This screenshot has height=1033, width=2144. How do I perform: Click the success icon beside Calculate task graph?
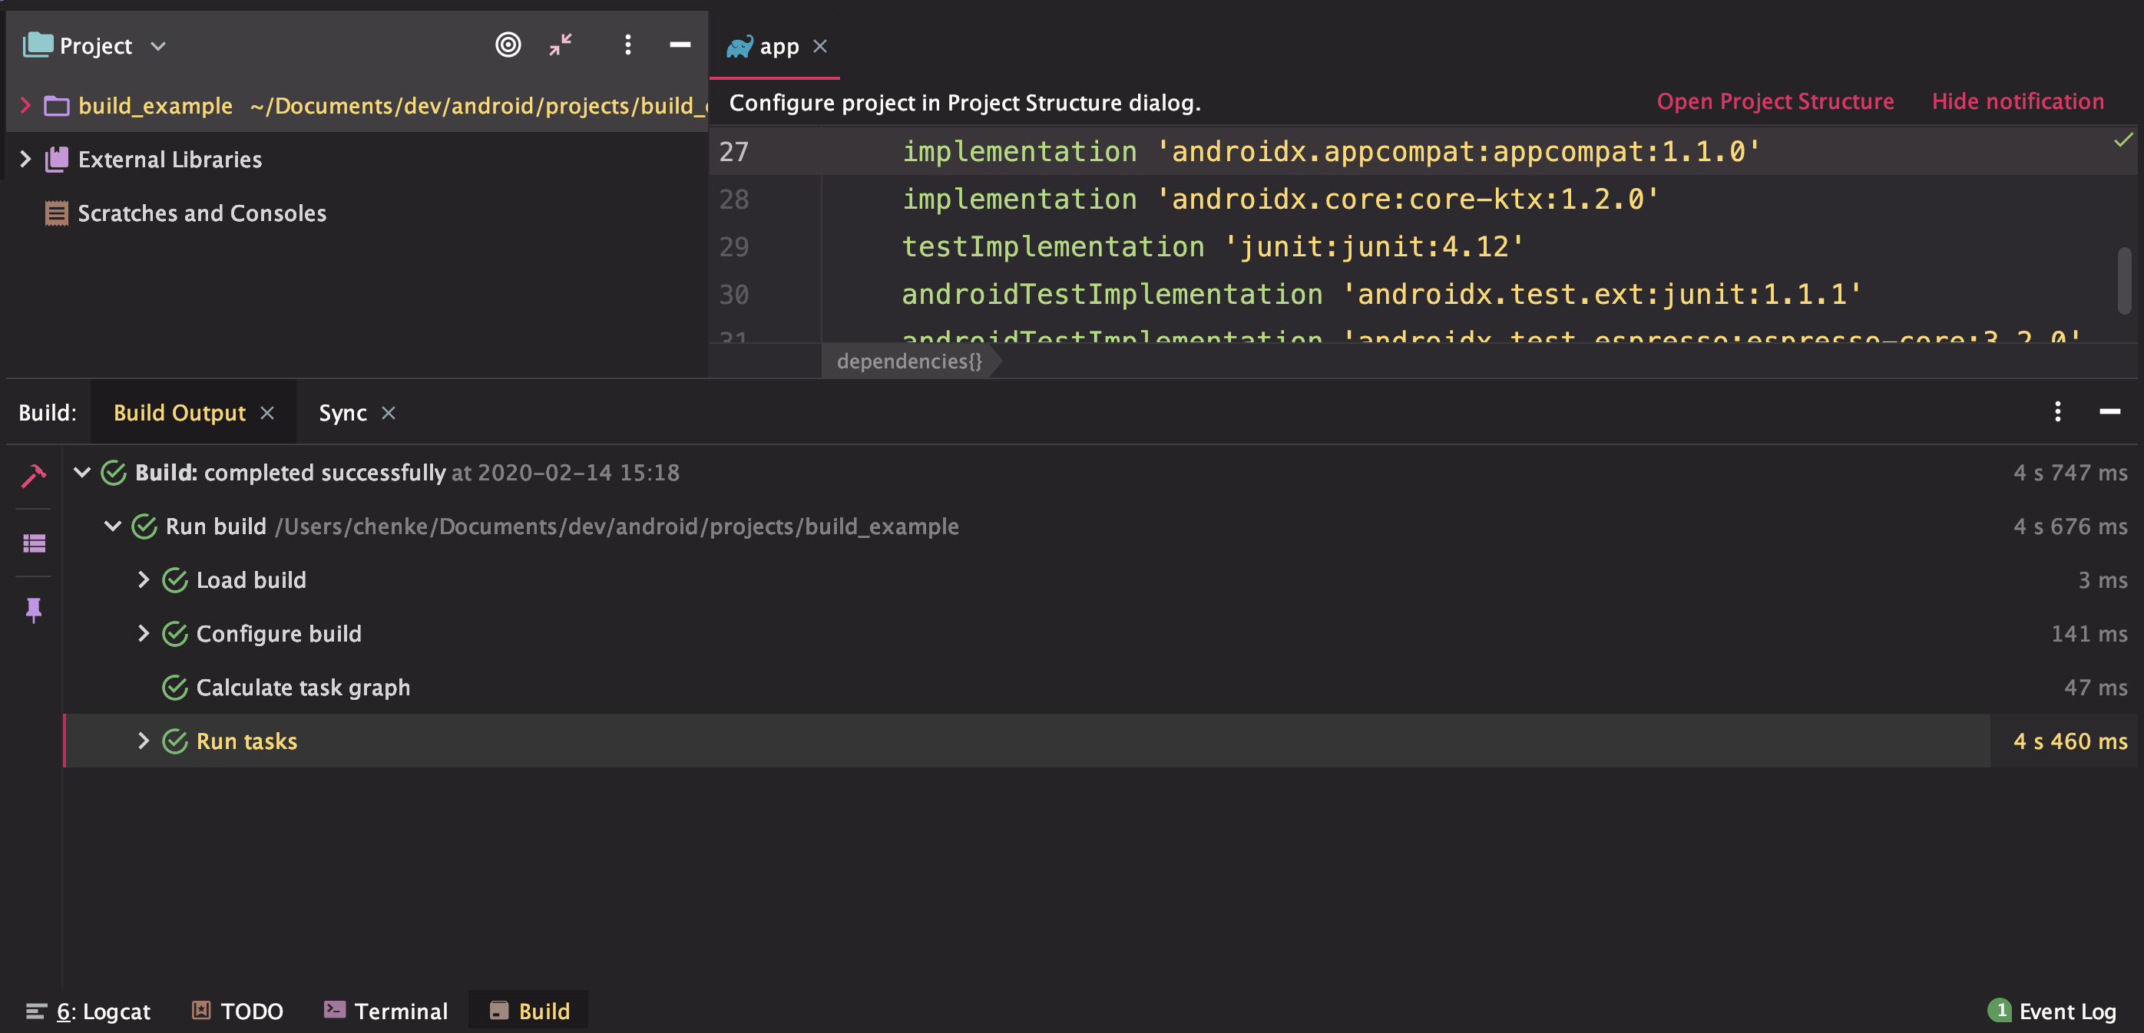(175, 688)
